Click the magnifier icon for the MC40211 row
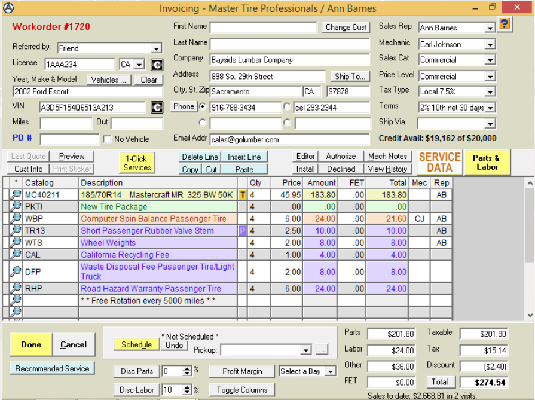 (x=16, y=195)
